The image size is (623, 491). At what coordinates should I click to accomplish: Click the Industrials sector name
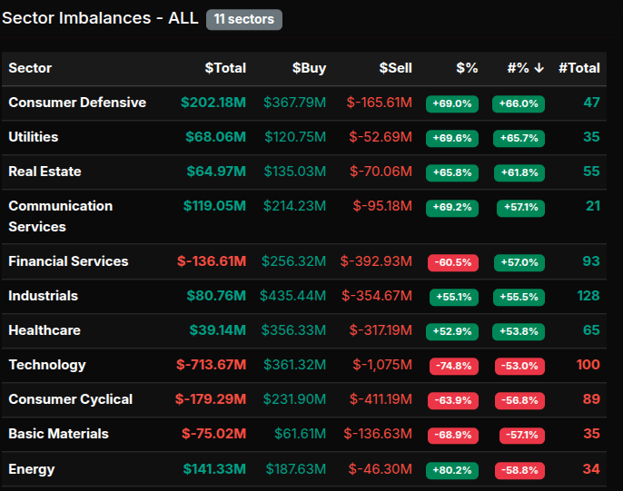(43, 296)
